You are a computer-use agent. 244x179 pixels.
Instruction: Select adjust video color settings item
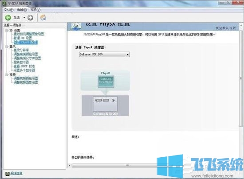[26, 78]
